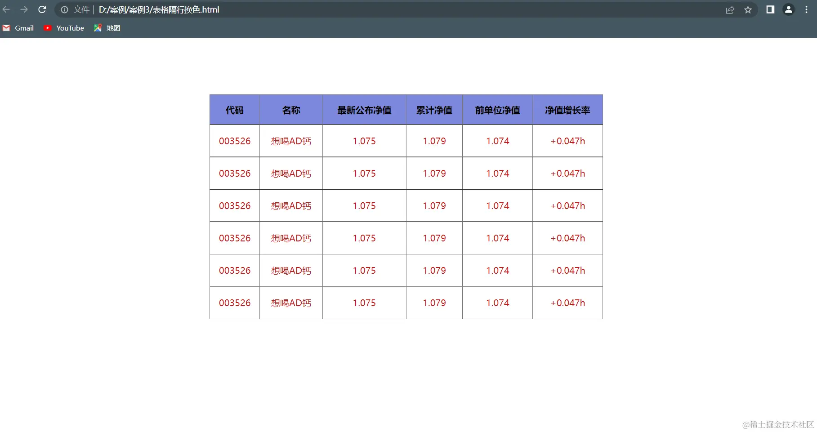Screen dimensions: 817x432
Task: Bookmark this page with the star
Action: click(748, 9)
